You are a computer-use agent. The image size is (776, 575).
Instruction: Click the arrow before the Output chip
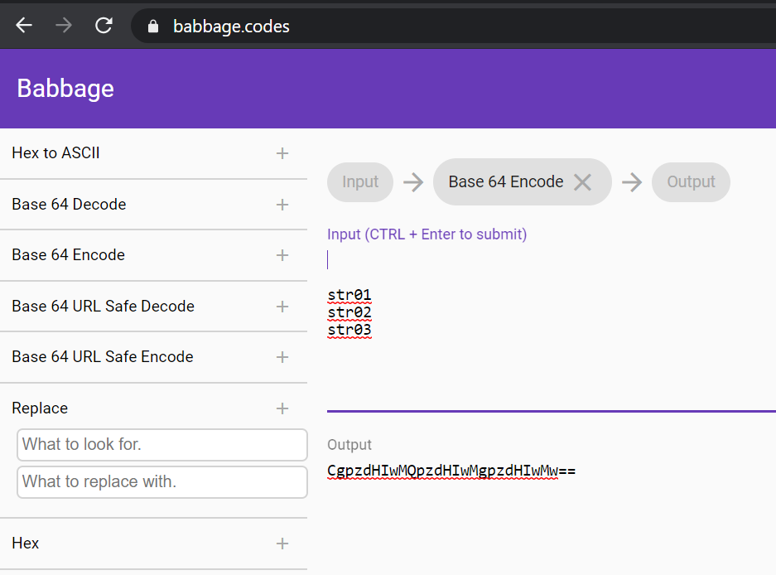(632, 182)
